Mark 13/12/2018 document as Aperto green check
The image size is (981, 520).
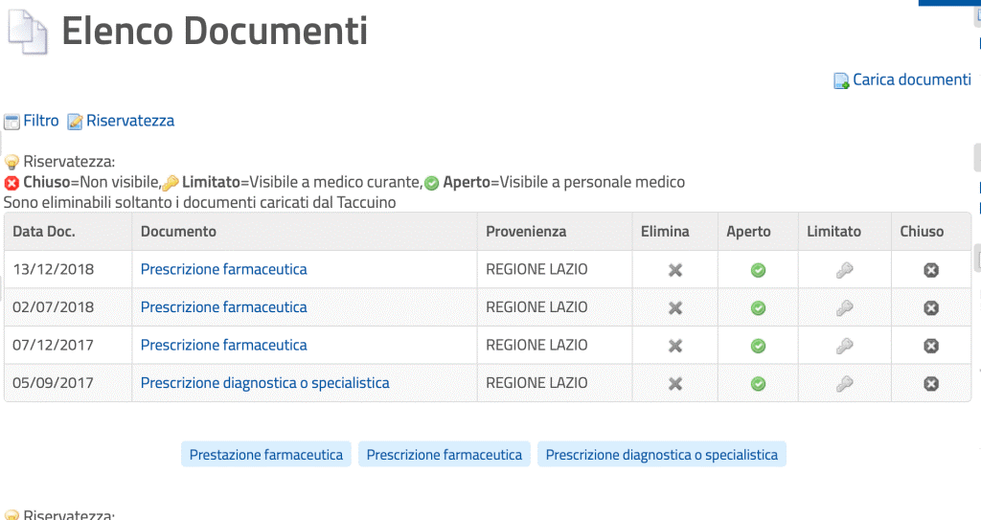[x=759, y=270]
